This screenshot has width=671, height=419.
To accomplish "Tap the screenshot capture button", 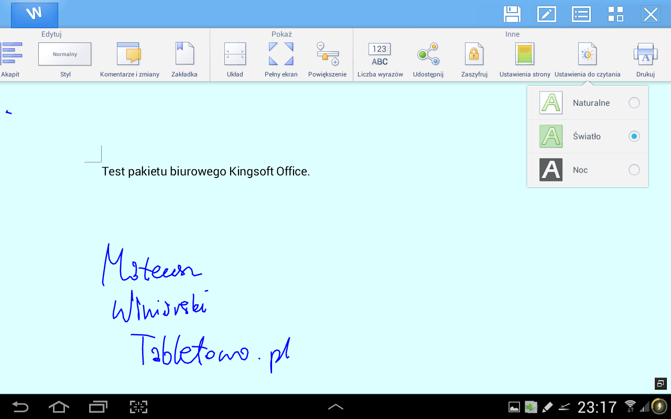I will click(x=138, y=407).
